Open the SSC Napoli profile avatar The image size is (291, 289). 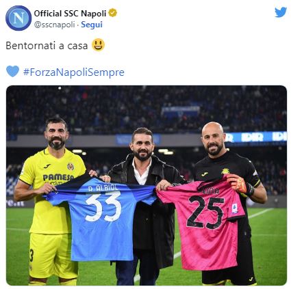[18, 18]
